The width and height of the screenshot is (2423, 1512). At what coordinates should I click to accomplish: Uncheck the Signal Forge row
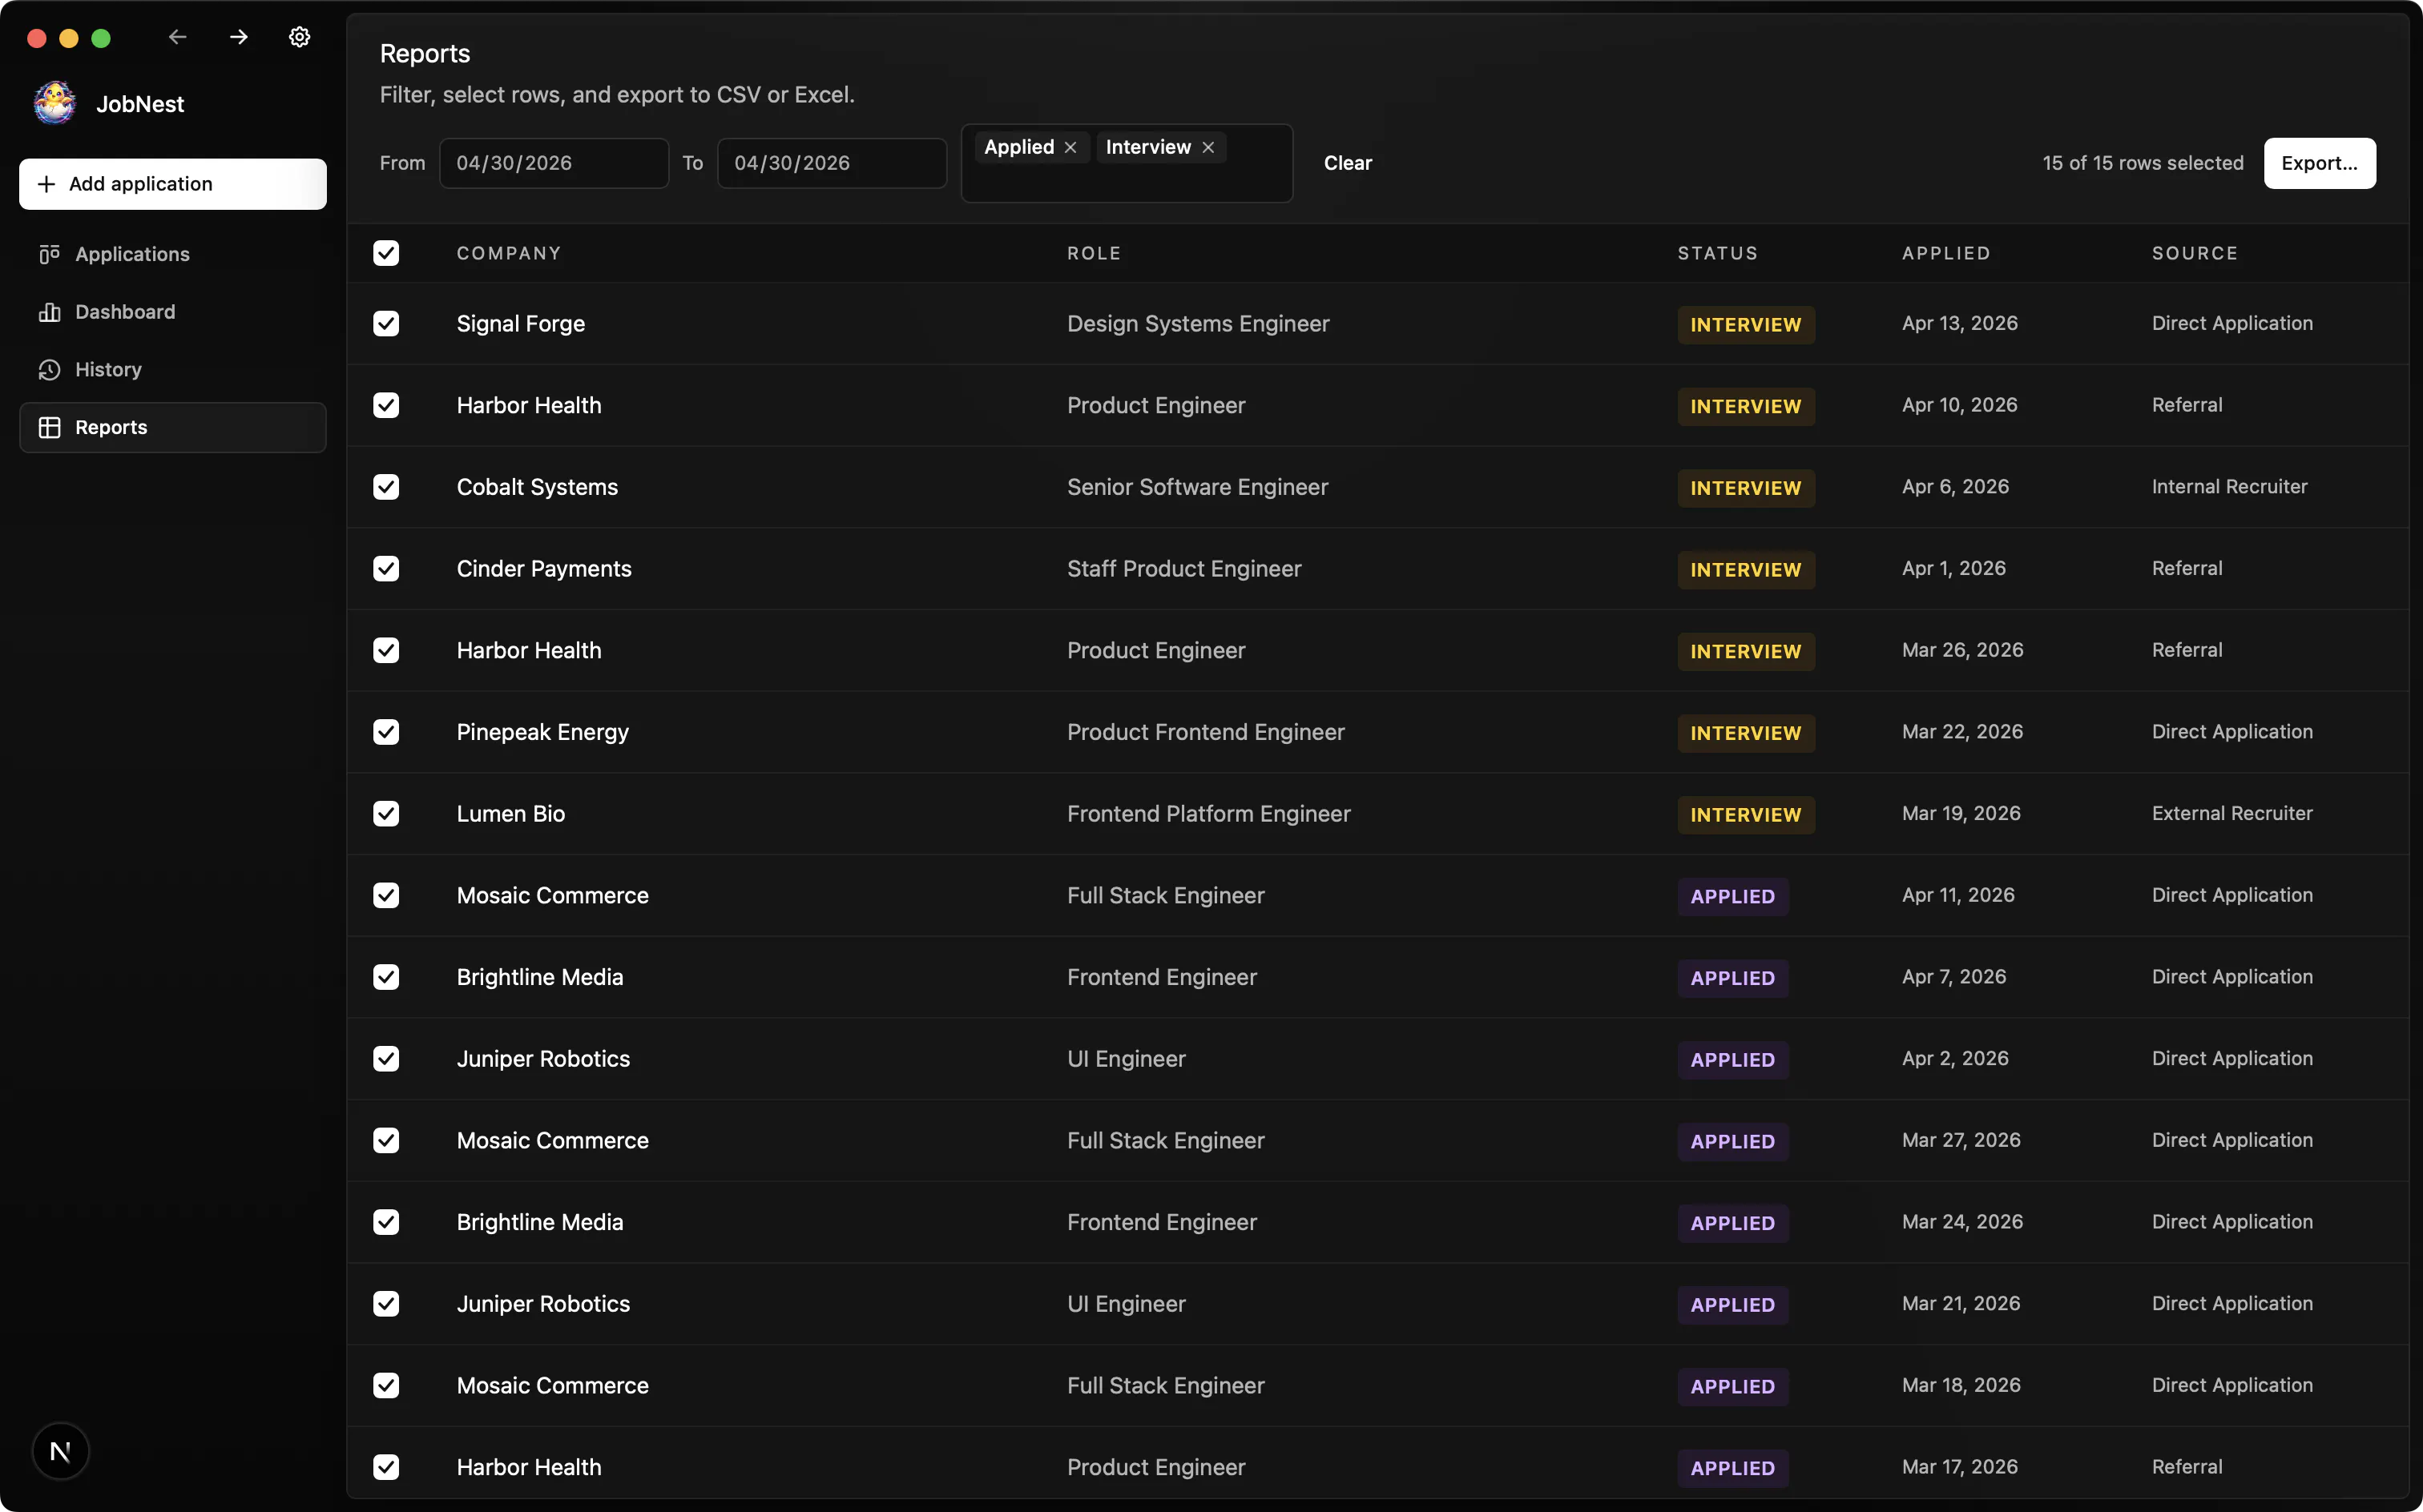(386, 323)
